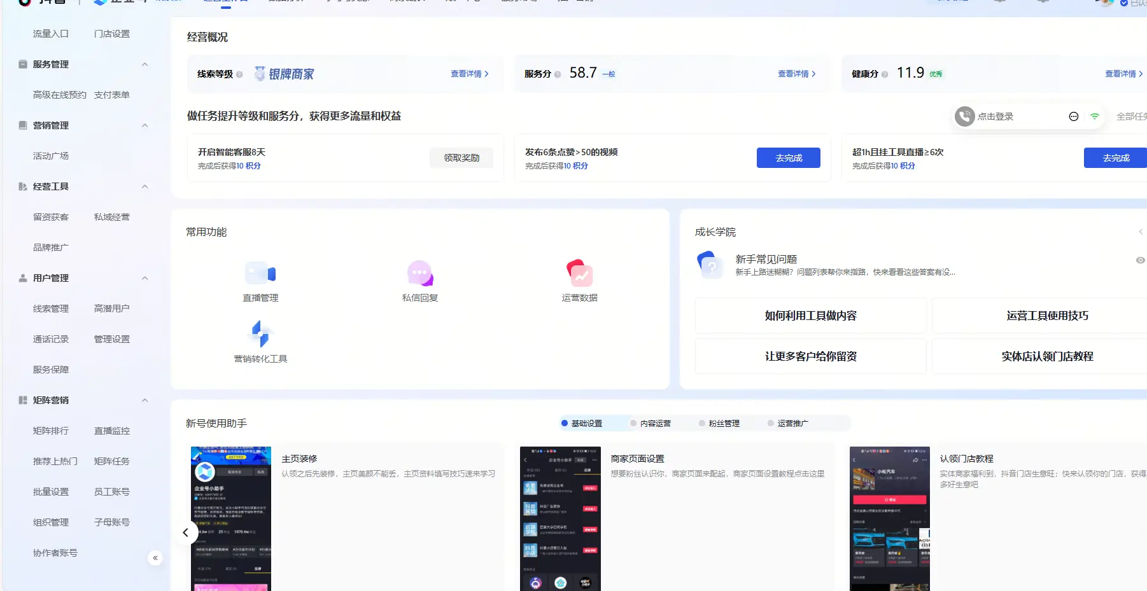The height and width of the screenshot is (591, 1147).
Task: Click the 抖音 logo at top left
Action: point(24,3)
